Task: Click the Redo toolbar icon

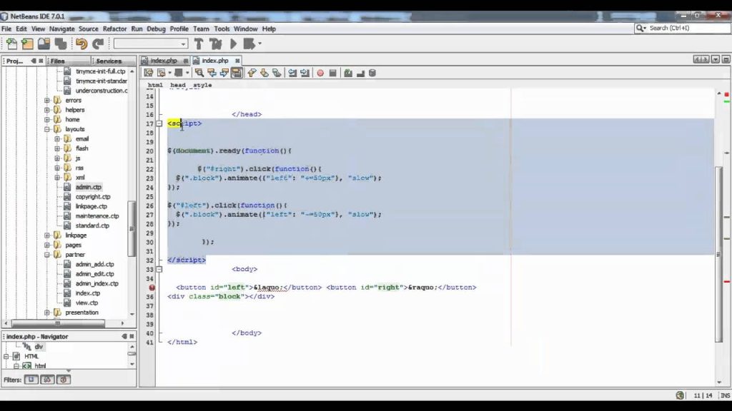Action: (98, 44)
